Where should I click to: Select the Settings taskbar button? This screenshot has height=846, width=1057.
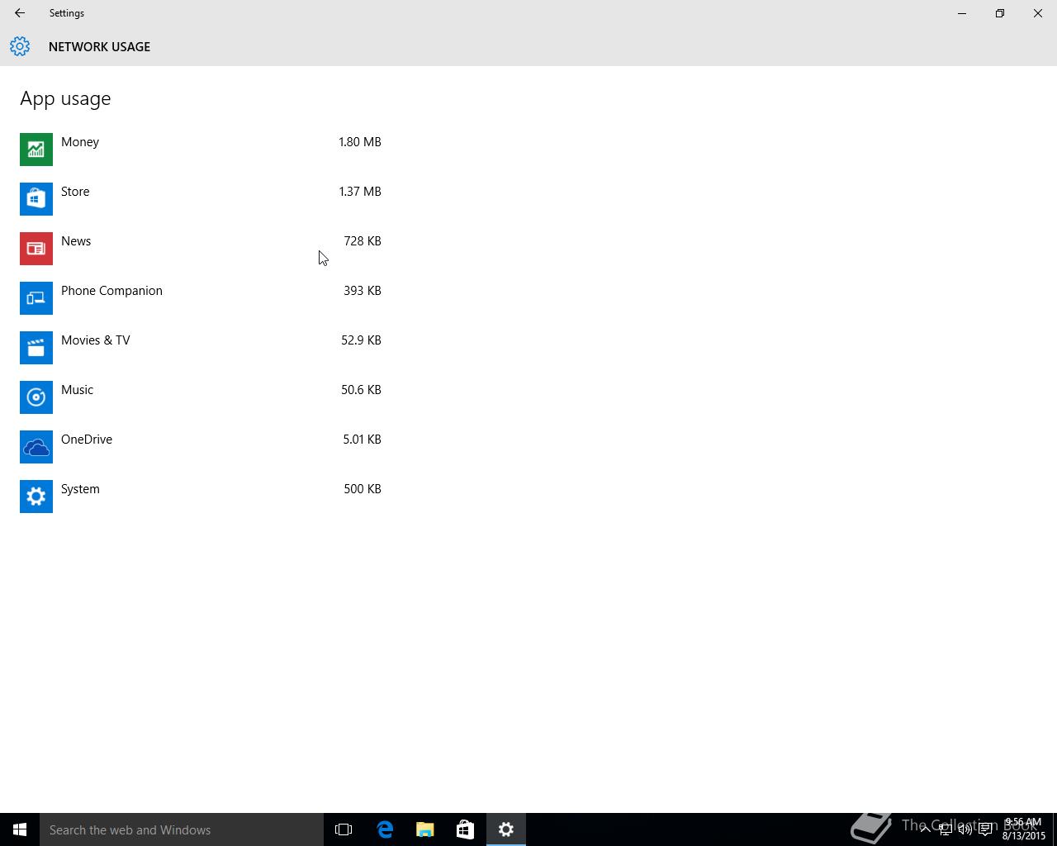click(506, 829)
